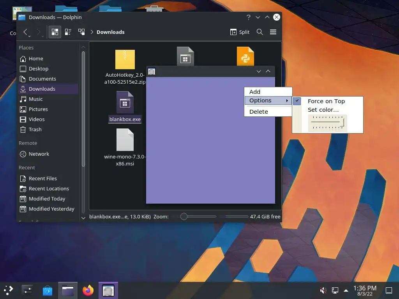Open Discover software center from taskbar

click(x=47, y=290)
